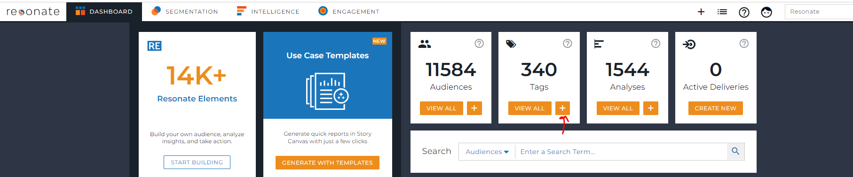Screen dimensions: 853x177
Task: Open the Engagement tab
Action: pos(348,11)
